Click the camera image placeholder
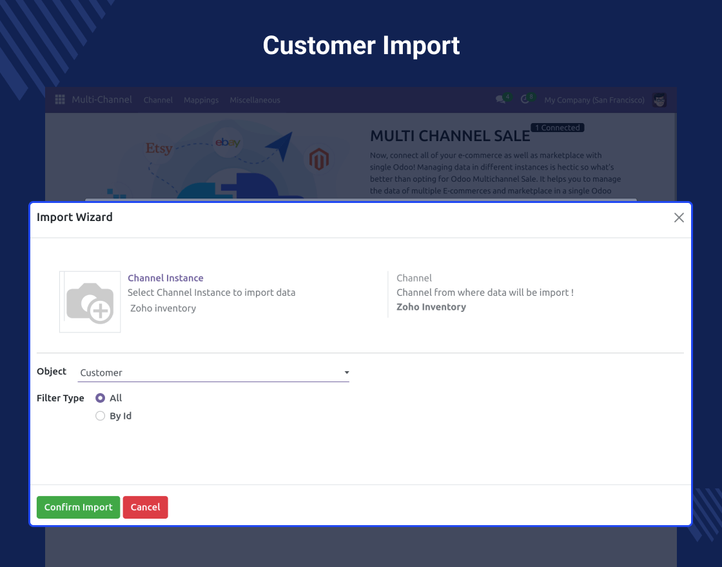 pyautogui.click(x=90, y=302)
